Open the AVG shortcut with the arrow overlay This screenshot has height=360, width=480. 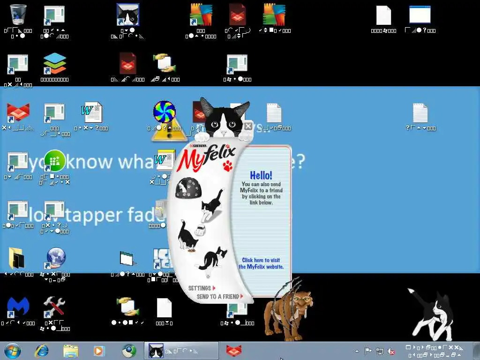[201, 15]
